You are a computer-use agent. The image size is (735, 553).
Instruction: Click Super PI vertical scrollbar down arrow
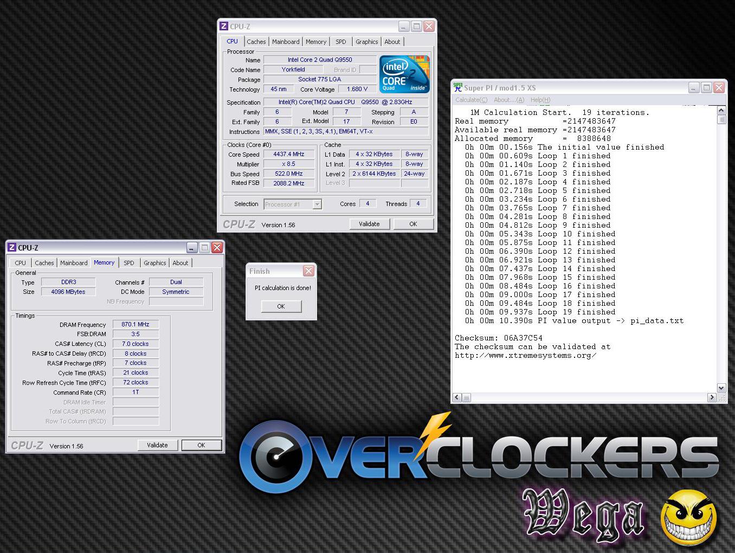[x=721, y=388]
